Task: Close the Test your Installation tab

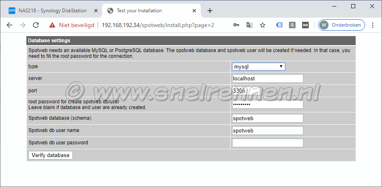Action: click(x=194, y=11)
